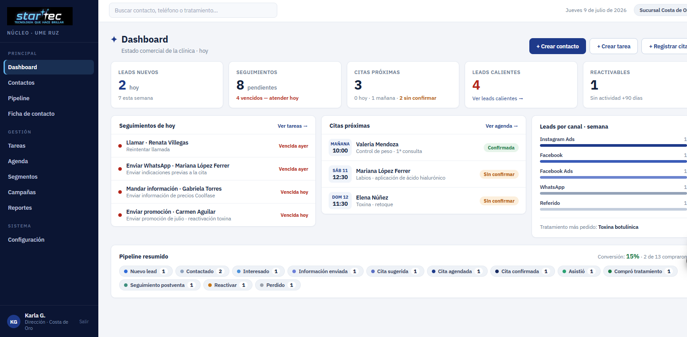The image size is (687, 337).
Task: Select the Información enviada pipeline chip
Action: click(x=326, y=271)
